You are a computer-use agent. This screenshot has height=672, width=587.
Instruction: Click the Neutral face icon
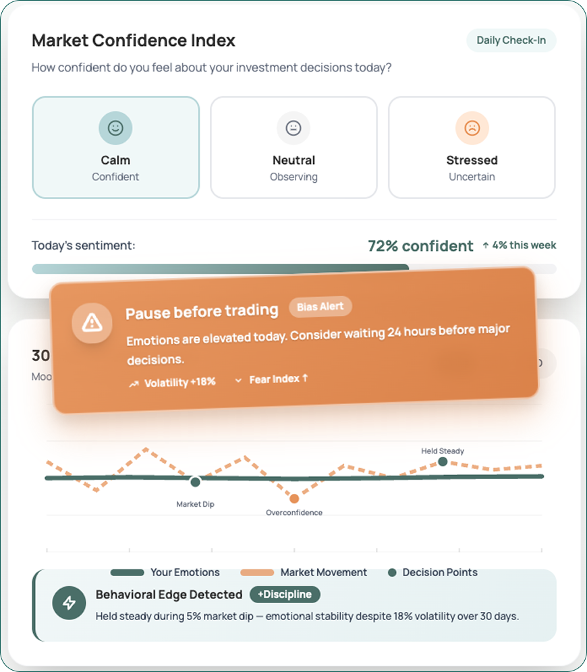pyautogui.click(x=293, y=128)
